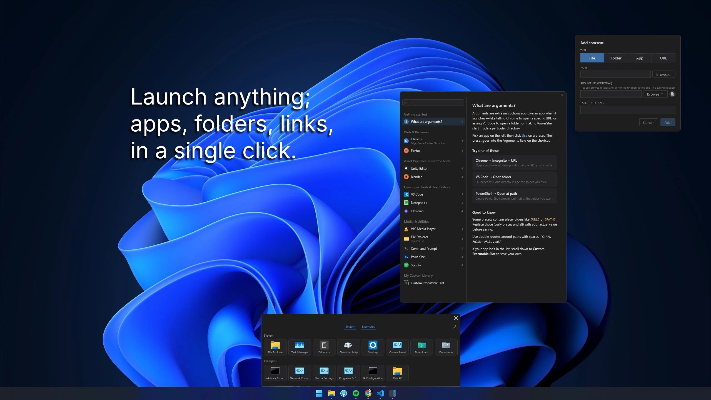Close the arguments help panel

point(562,95)
